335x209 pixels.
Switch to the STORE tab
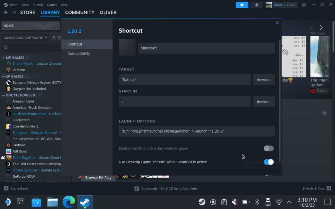(x=27, y=12)
